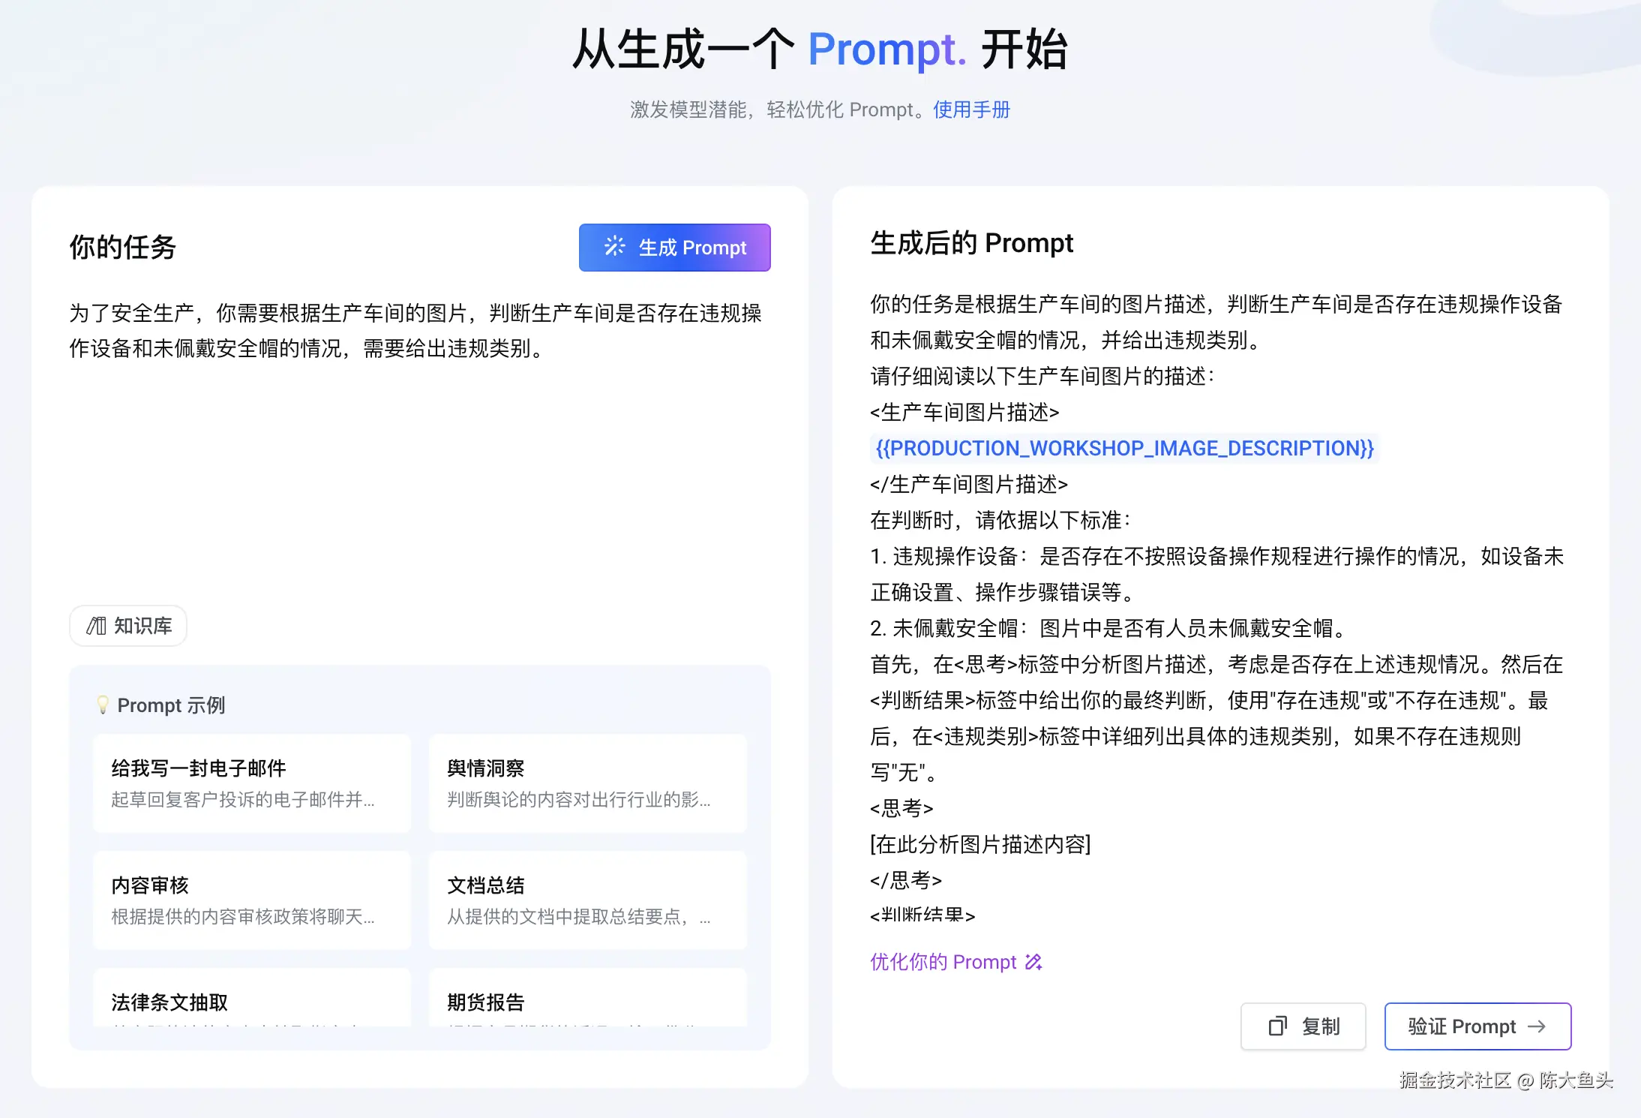Pick the 期货报告 example card
This screenshot has height=1118, width=1641.
pyautogui.click(x=587, y=1001)
